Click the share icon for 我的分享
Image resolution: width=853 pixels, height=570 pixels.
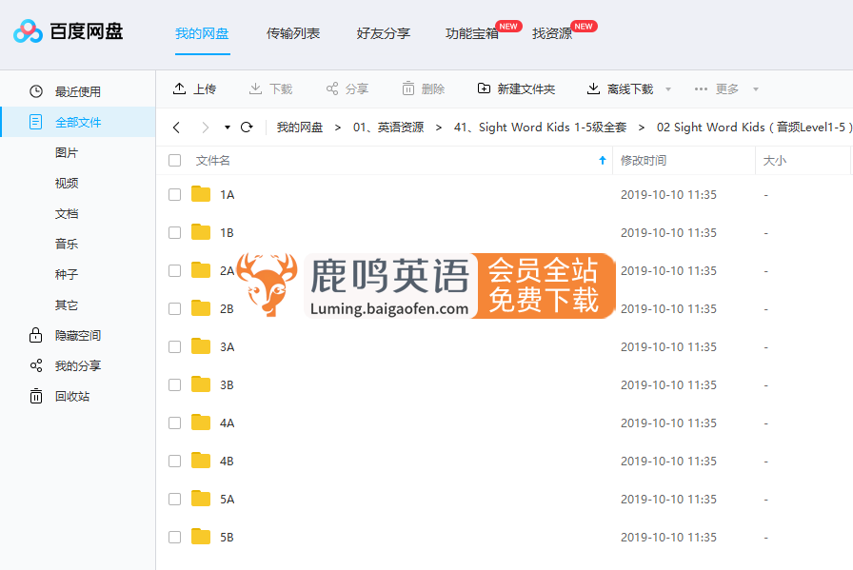(36, 365)
